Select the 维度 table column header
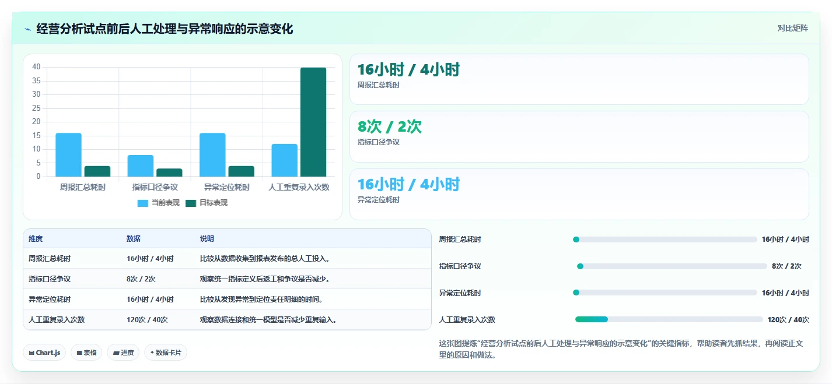 point(36,239)
